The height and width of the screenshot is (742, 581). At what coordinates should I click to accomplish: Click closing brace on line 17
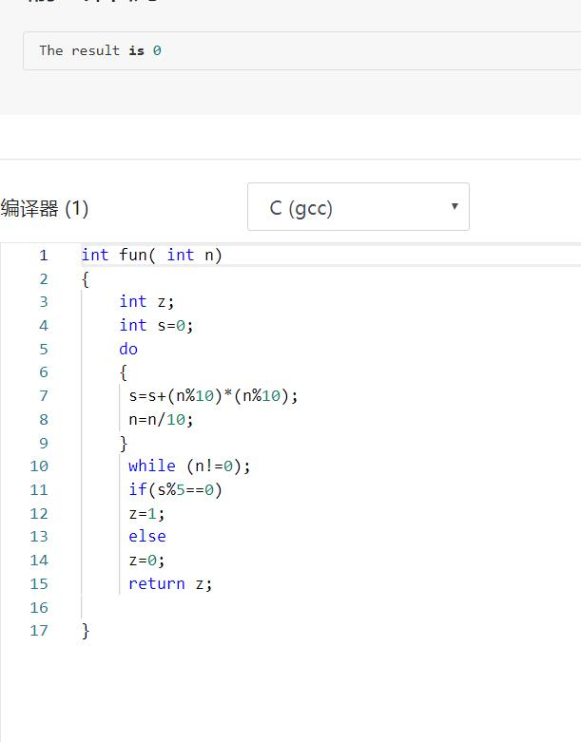pos(86,630)
